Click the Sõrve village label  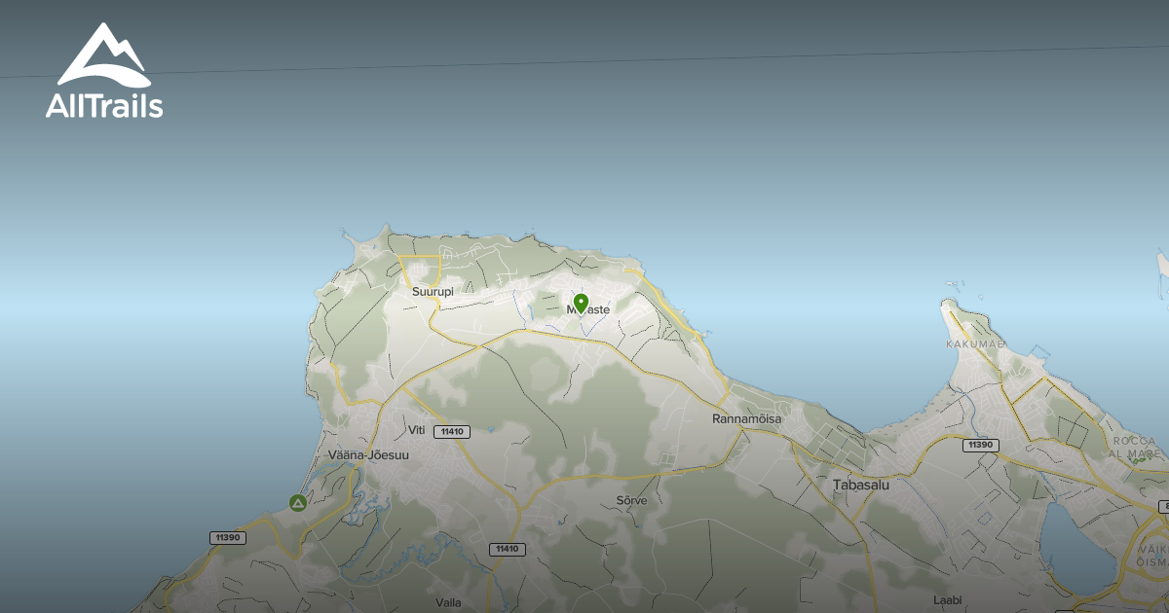coord(631,500)
